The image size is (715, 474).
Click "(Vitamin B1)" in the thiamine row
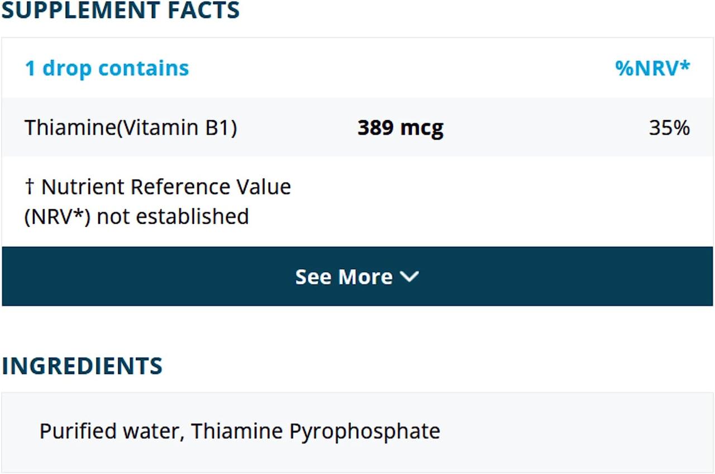tap(179, 128)
